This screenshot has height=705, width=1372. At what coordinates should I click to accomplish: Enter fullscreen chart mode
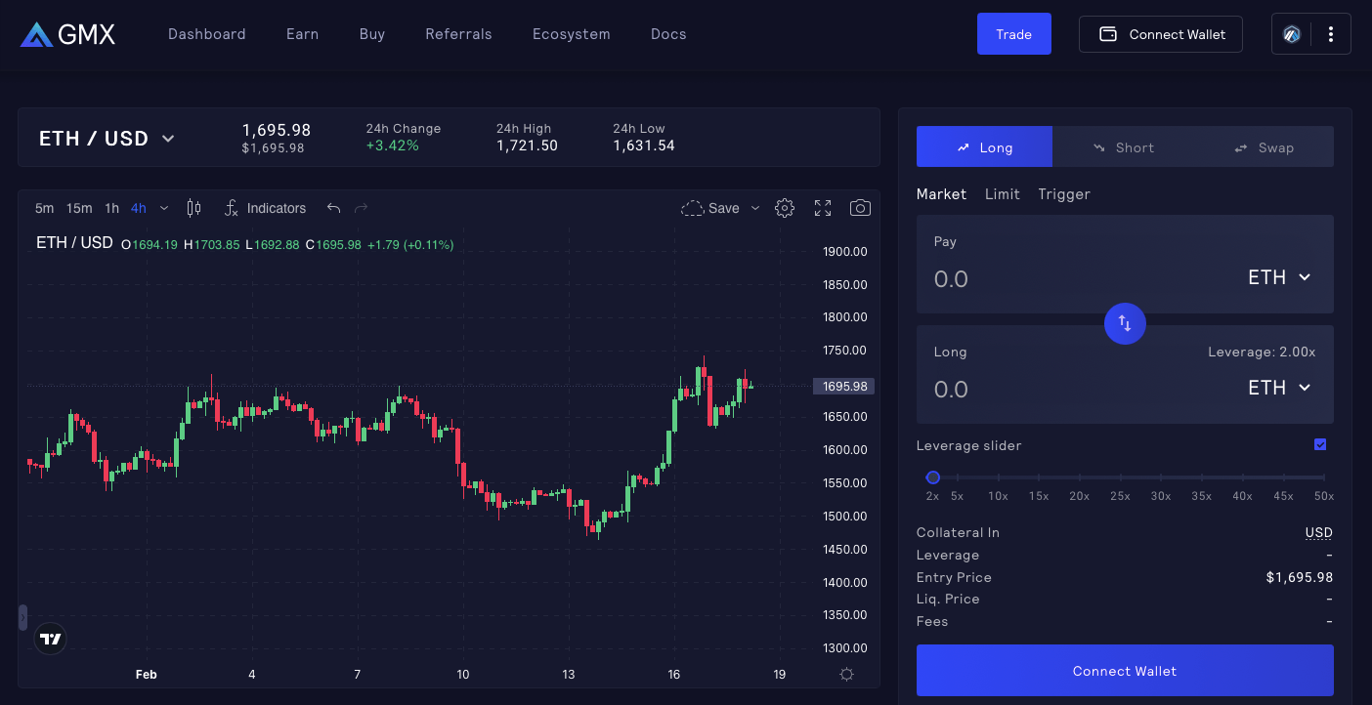pyautogui.click(x=823, y=208)
